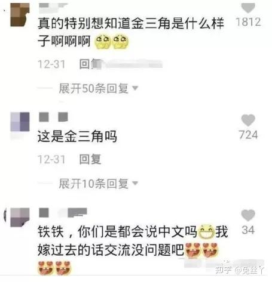272x282 pixels.
Task: Tap the heart icon above 724
Action: point(248,120)
